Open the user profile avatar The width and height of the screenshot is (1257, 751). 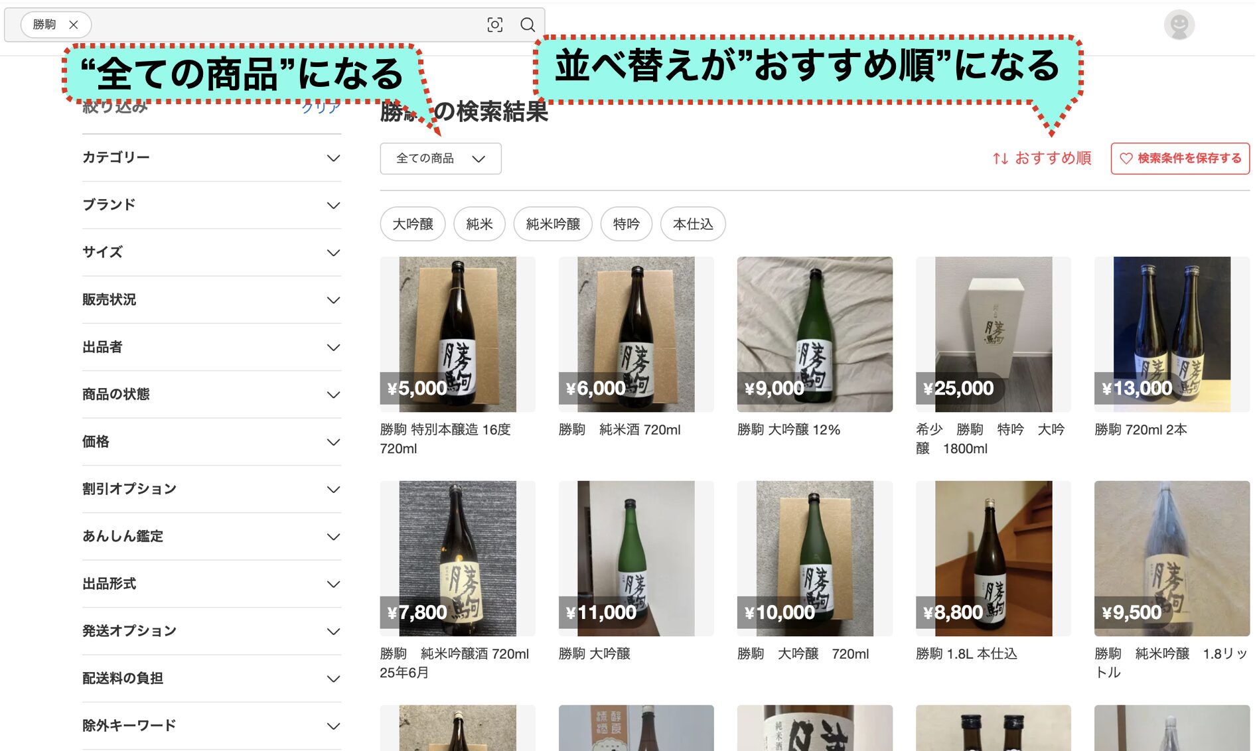coord(1179,25)
